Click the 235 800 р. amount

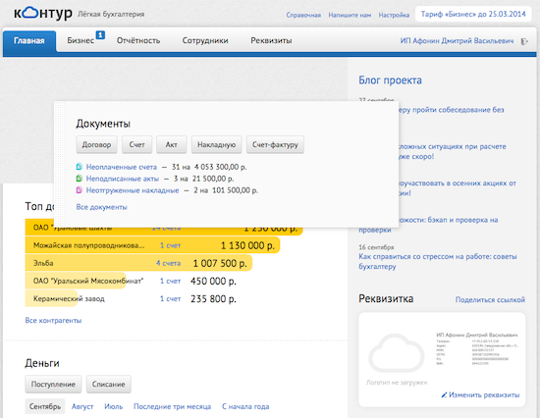(213, 299)
